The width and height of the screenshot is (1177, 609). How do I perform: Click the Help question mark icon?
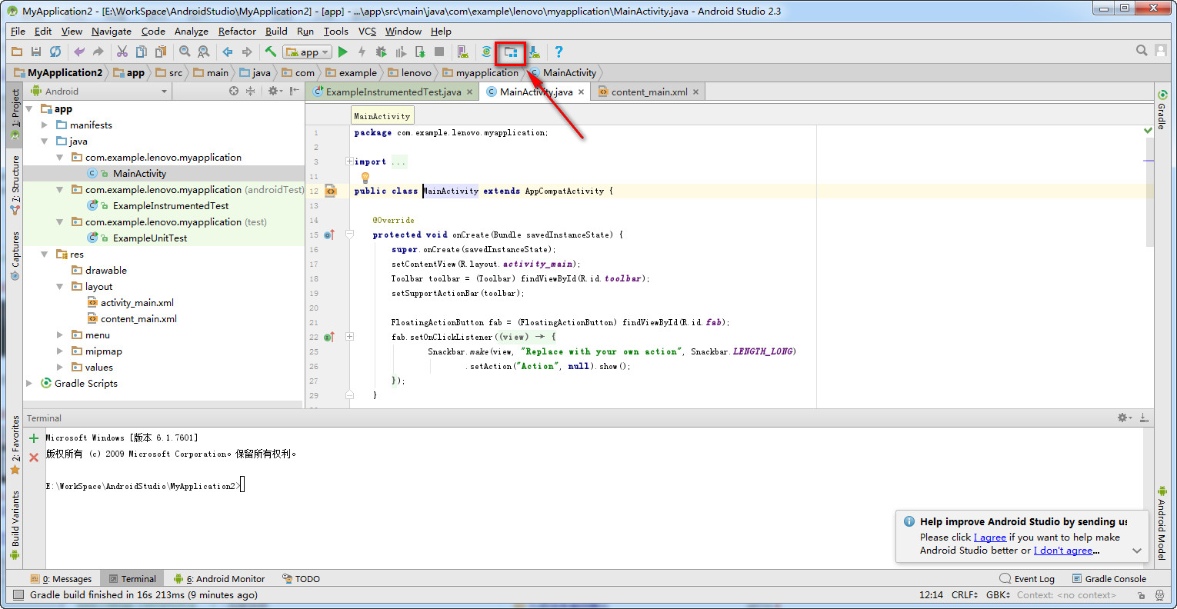[x=558, y=52]
